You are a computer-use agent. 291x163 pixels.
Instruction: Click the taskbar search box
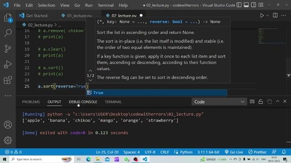tap(41, 159)
